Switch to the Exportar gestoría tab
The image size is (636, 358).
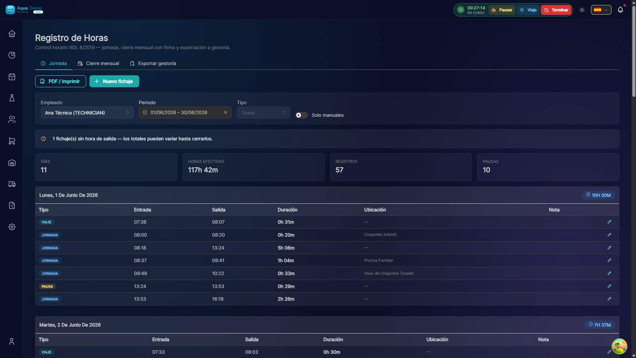click(153, 63)
